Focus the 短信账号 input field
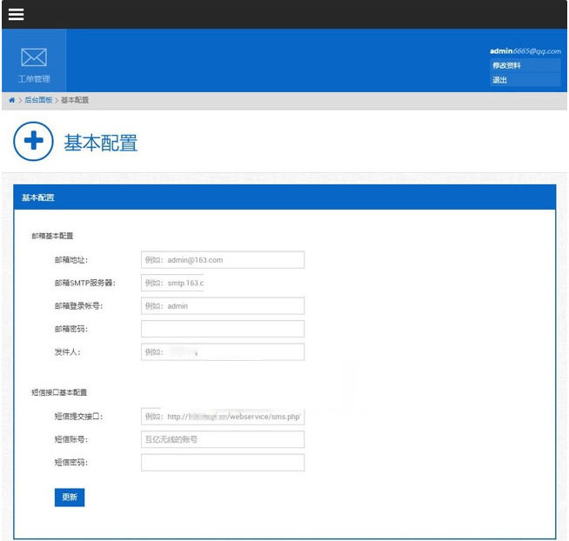 [223, 439]
